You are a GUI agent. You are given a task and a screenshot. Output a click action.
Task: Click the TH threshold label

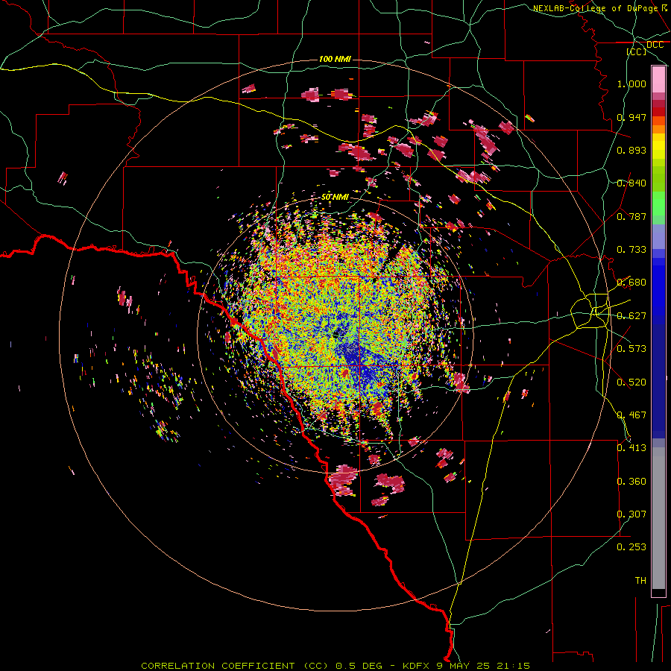coord(640,581)
